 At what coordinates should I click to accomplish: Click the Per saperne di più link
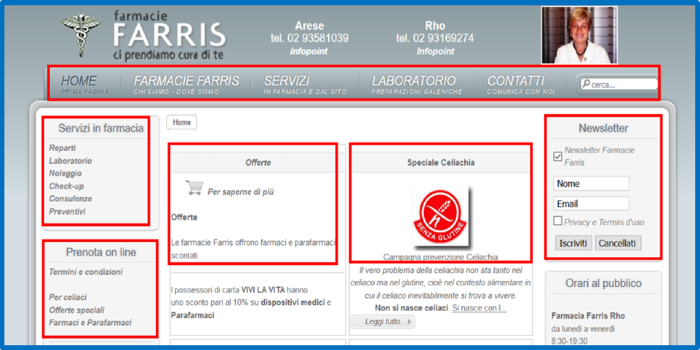tap(241, 192)
